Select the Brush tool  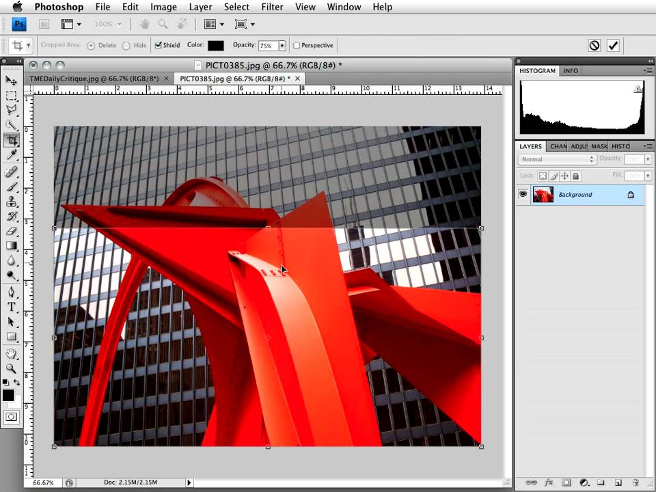click(12, 187)
